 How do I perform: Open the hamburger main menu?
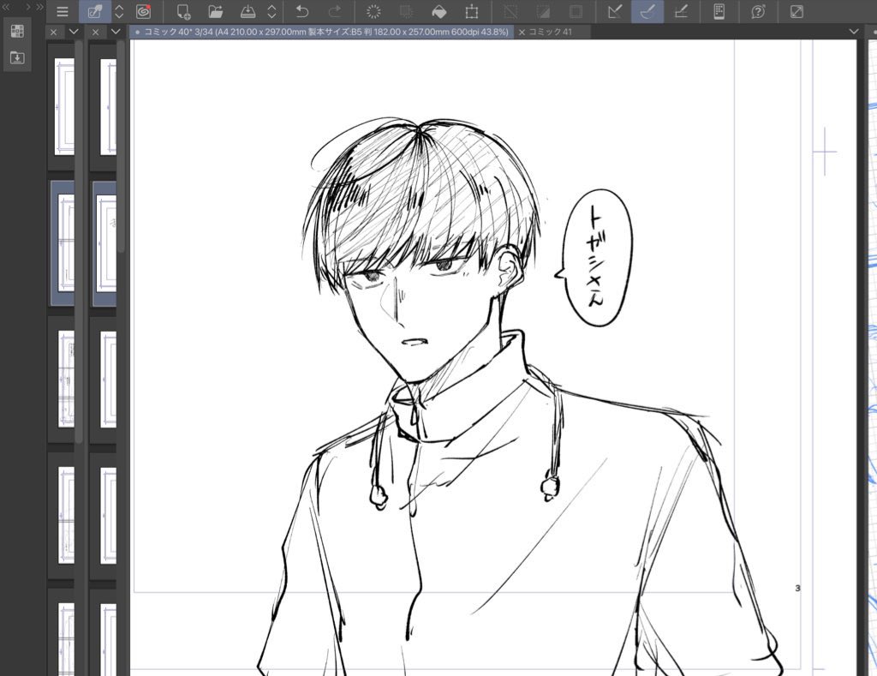pos(62,12)
